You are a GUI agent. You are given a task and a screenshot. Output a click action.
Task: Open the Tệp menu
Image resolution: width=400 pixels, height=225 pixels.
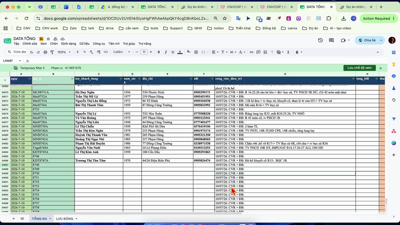pos(16,44)
